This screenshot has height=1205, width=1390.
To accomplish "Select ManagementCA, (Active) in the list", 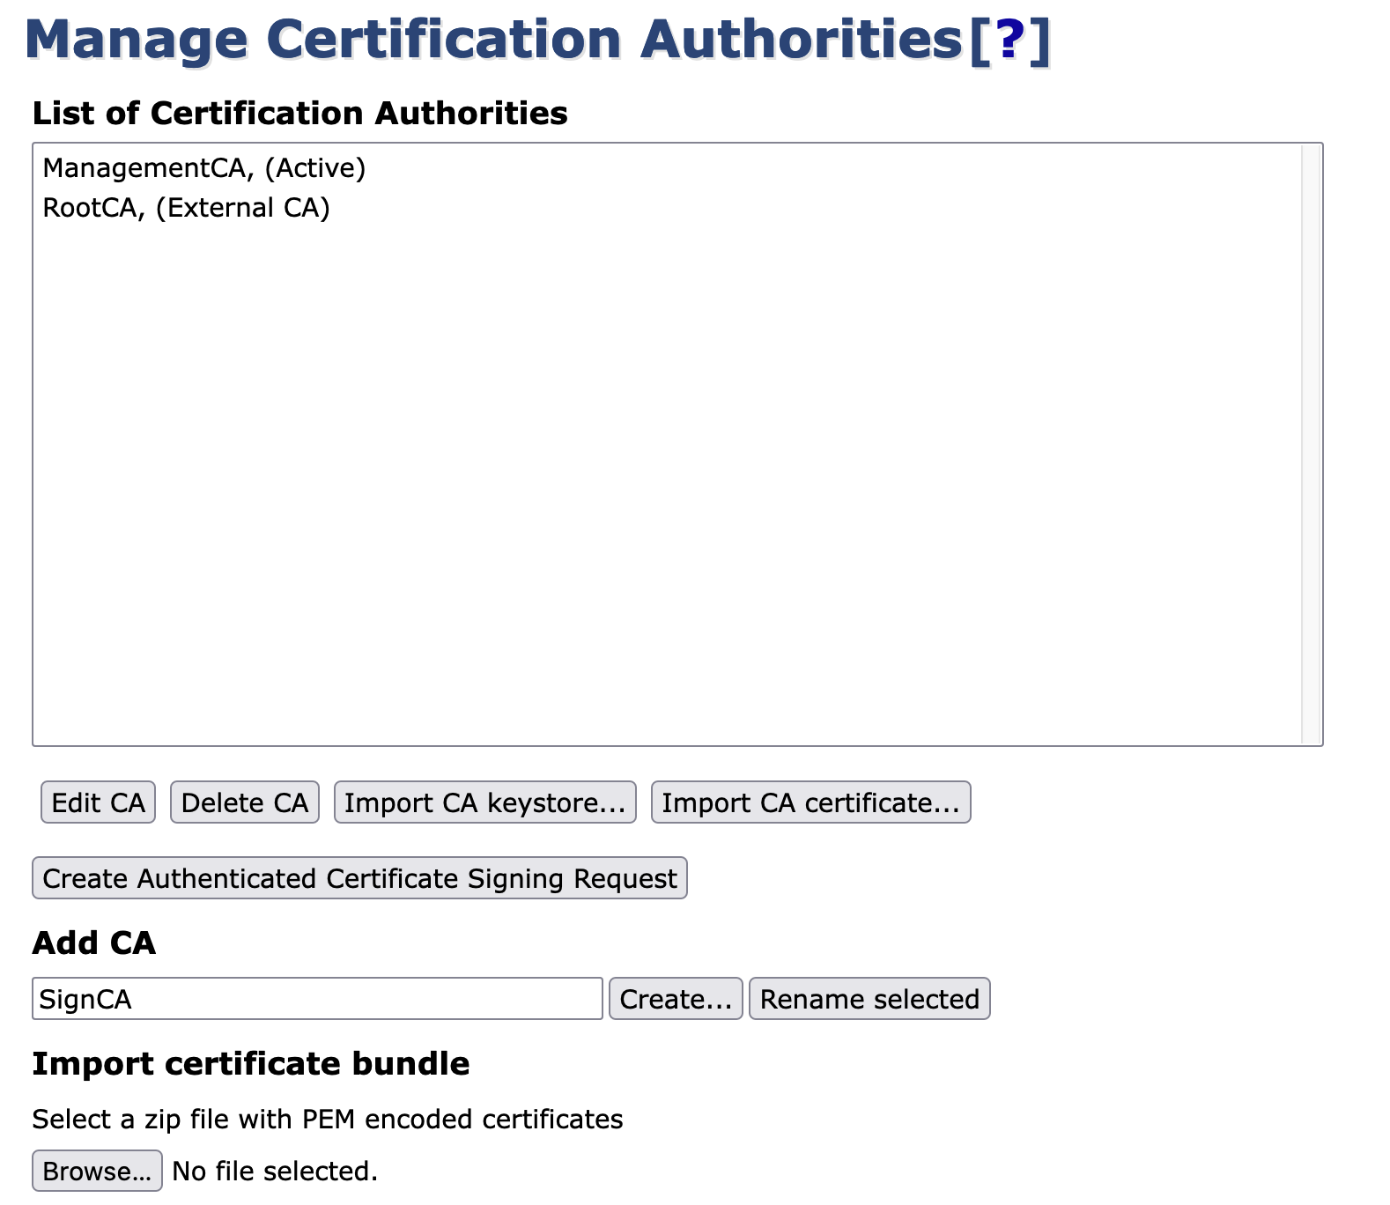I will point(203,167).
